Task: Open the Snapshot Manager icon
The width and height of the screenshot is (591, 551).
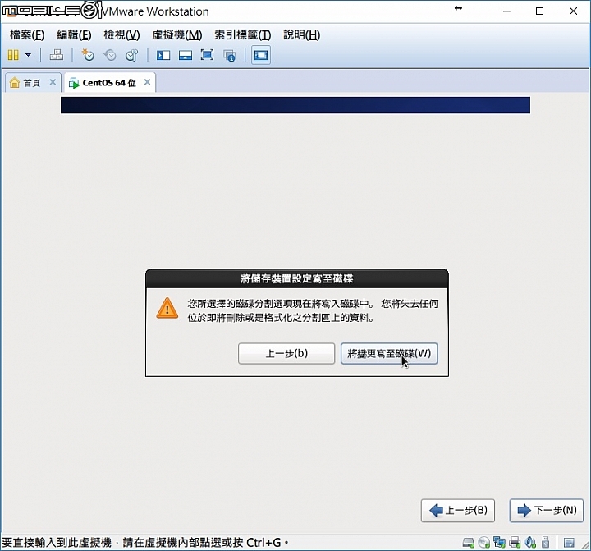Action: pyautogui.click(x=132, y=55)
